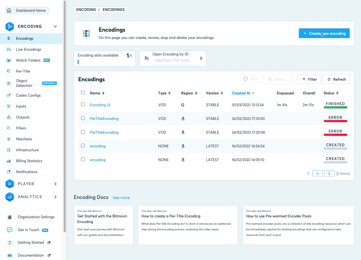This screenshot has height=260, width=361.
Task: Sort the table by Version column
Action: pyautogui.click(x=214, y=93)
